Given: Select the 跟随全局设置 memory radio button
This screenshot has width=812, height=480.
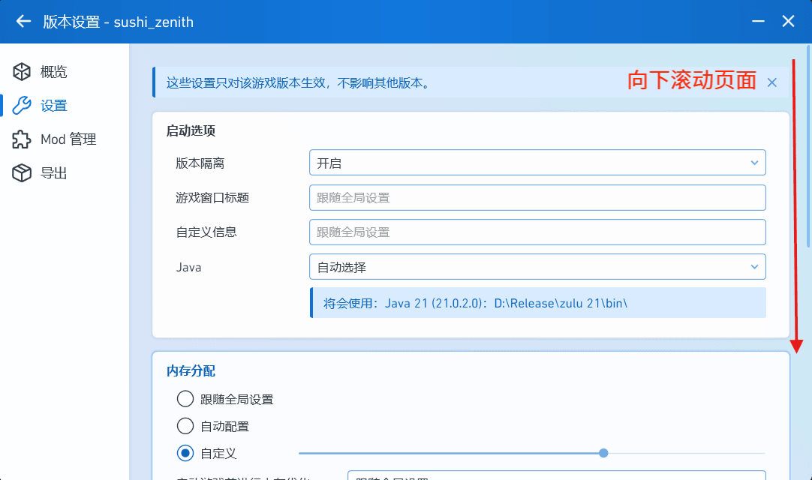Looking at the screenshot, I should (x=185, y=399).
